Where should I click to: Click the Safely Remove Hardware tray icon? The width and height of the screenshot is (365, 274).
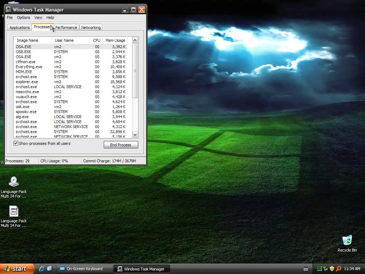(325, 269)
